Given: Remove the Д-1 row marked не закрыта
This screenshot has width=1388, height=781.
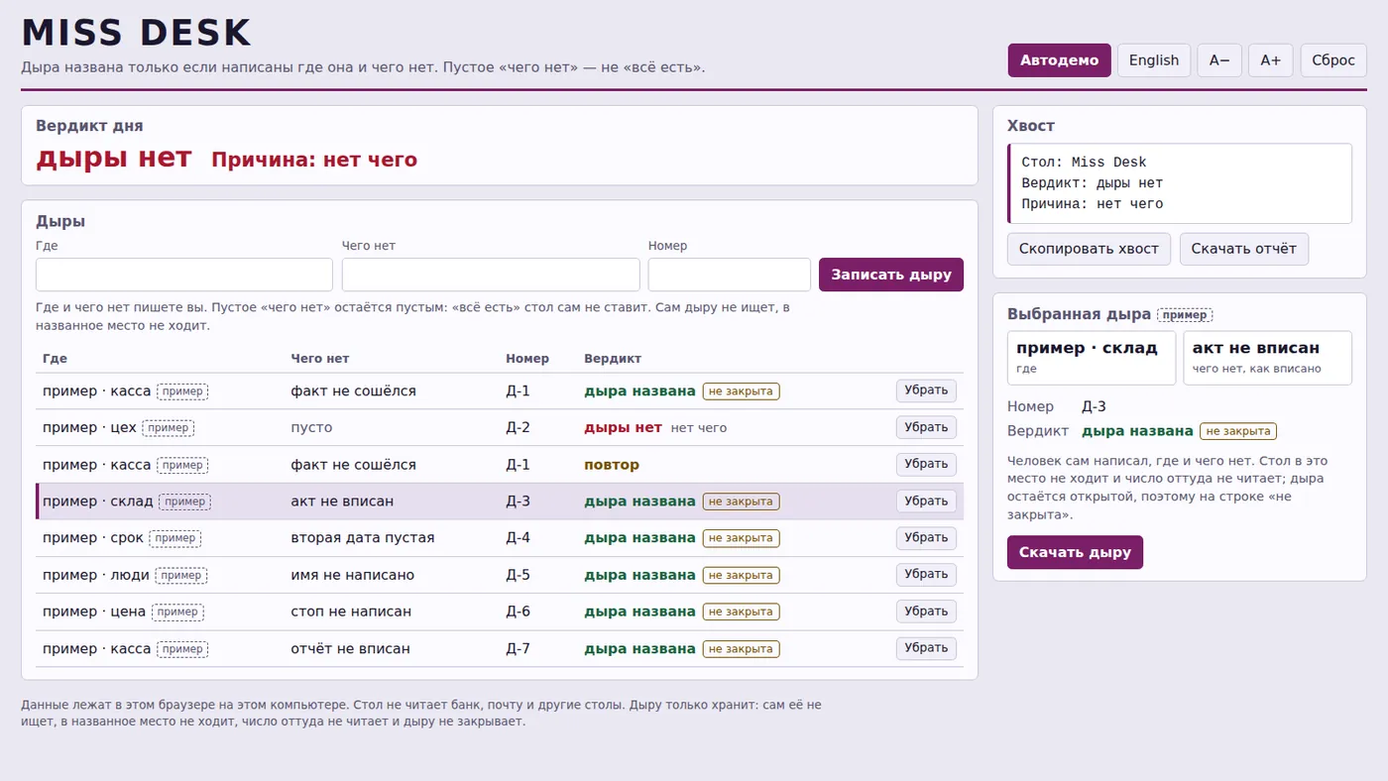Looking at the screenshot, I should click(x=926, y=390).
